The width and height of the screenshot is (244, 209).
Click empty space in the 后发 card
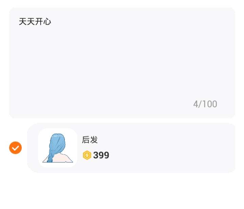(171, 148)
